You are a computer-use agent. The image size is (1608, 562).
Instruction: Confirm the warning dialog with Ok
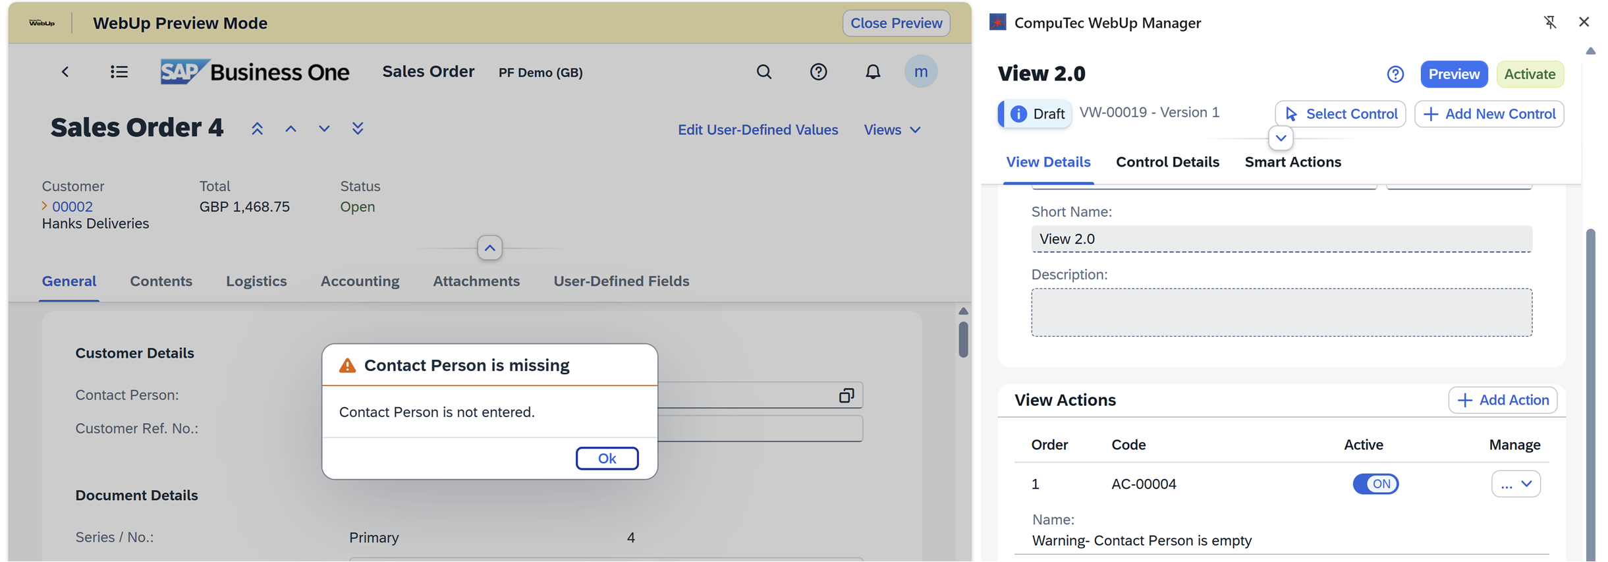(607, 459)
